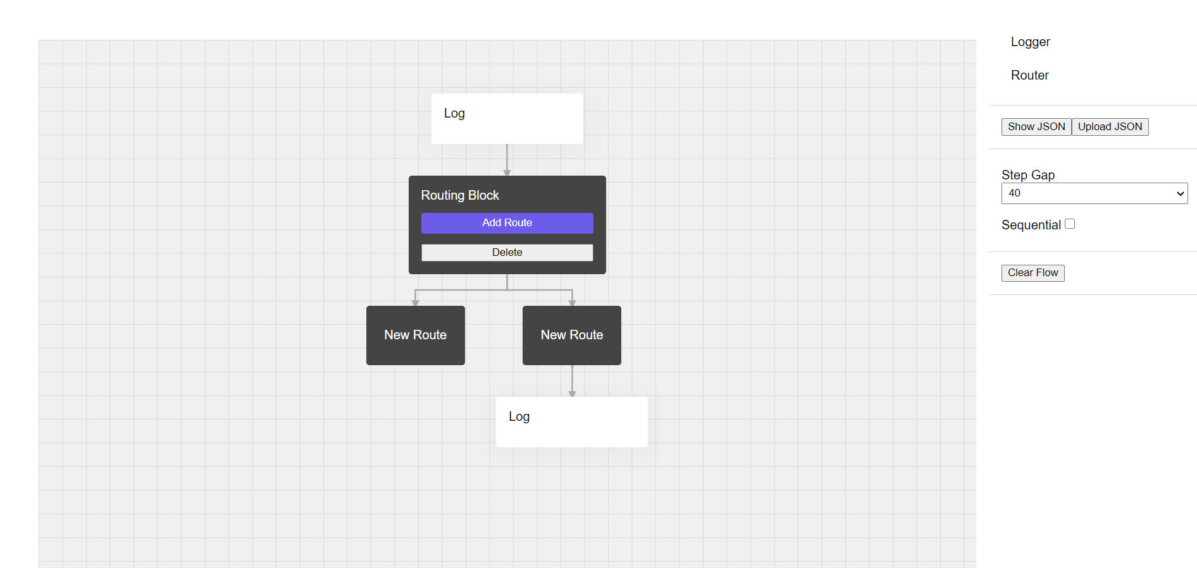Click the Show JSON button
Screen dimensions: 1197x568
click(1036, 127)
